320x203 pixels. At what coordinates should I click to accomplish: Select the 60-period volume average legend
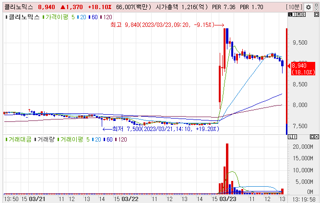[x=108, y=140]
